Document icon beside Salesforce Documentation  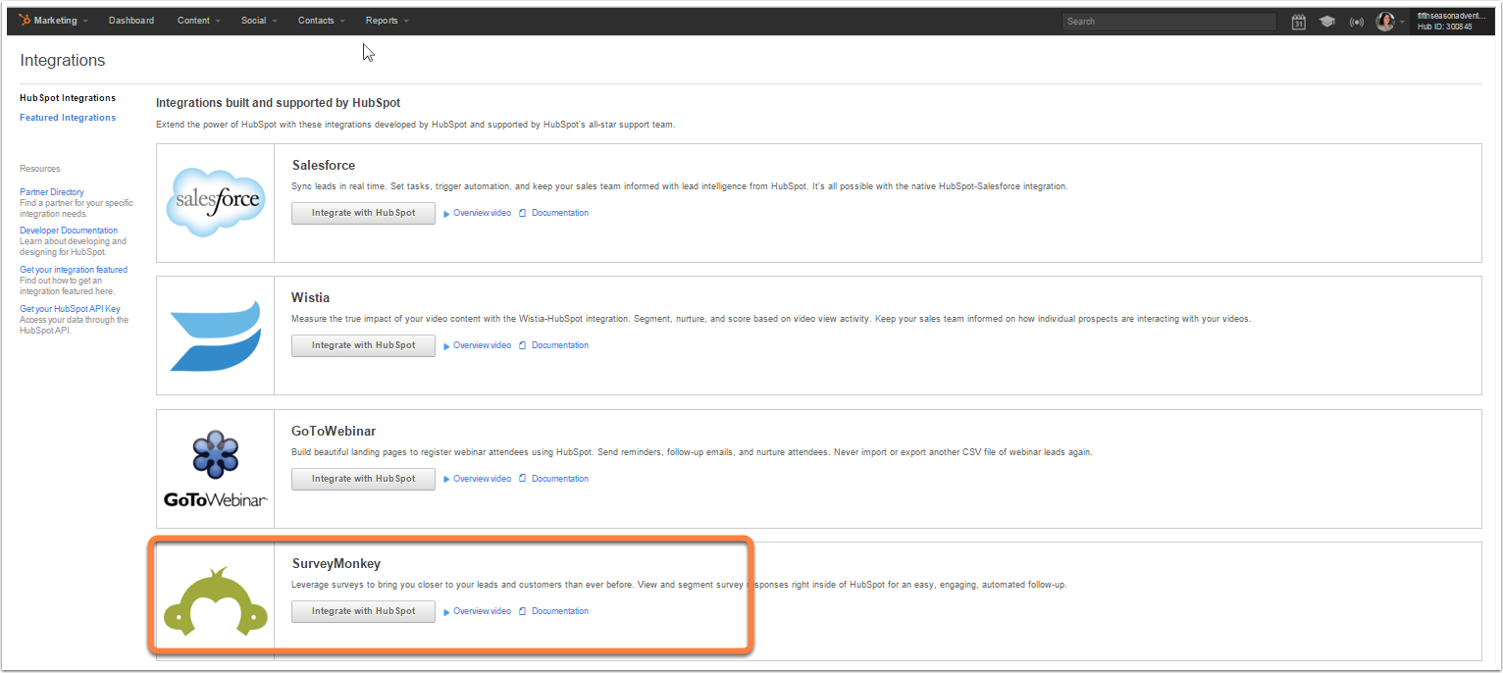(x=523, y=213)
